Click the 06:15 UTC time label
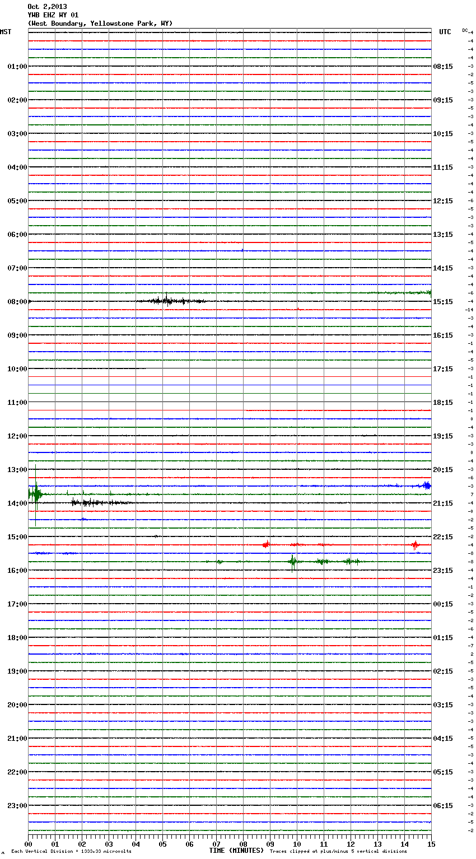This screenshot has width=476, height=859. tap(443, 806)
